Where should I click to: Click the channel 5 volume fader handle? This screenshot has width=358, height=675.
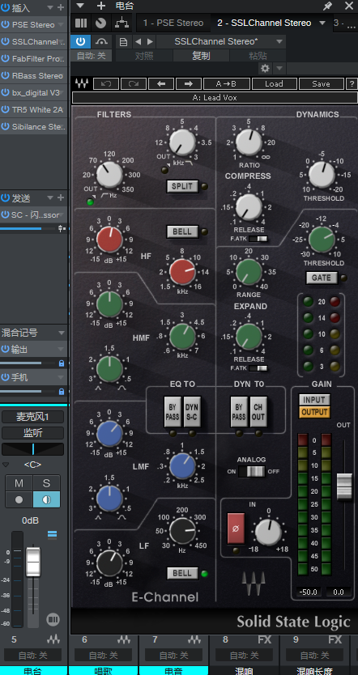tap(33, 562)
